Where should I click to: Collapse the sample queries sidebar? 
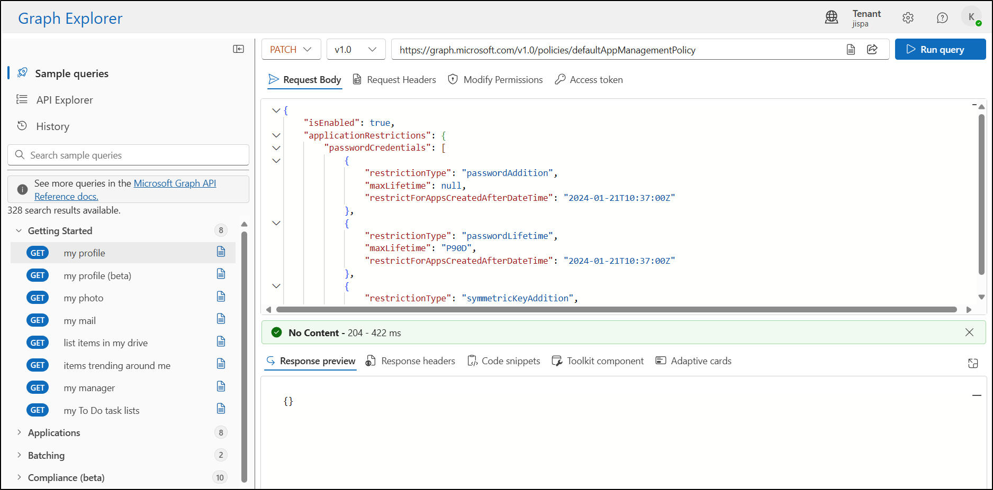[x=239, y=48]
